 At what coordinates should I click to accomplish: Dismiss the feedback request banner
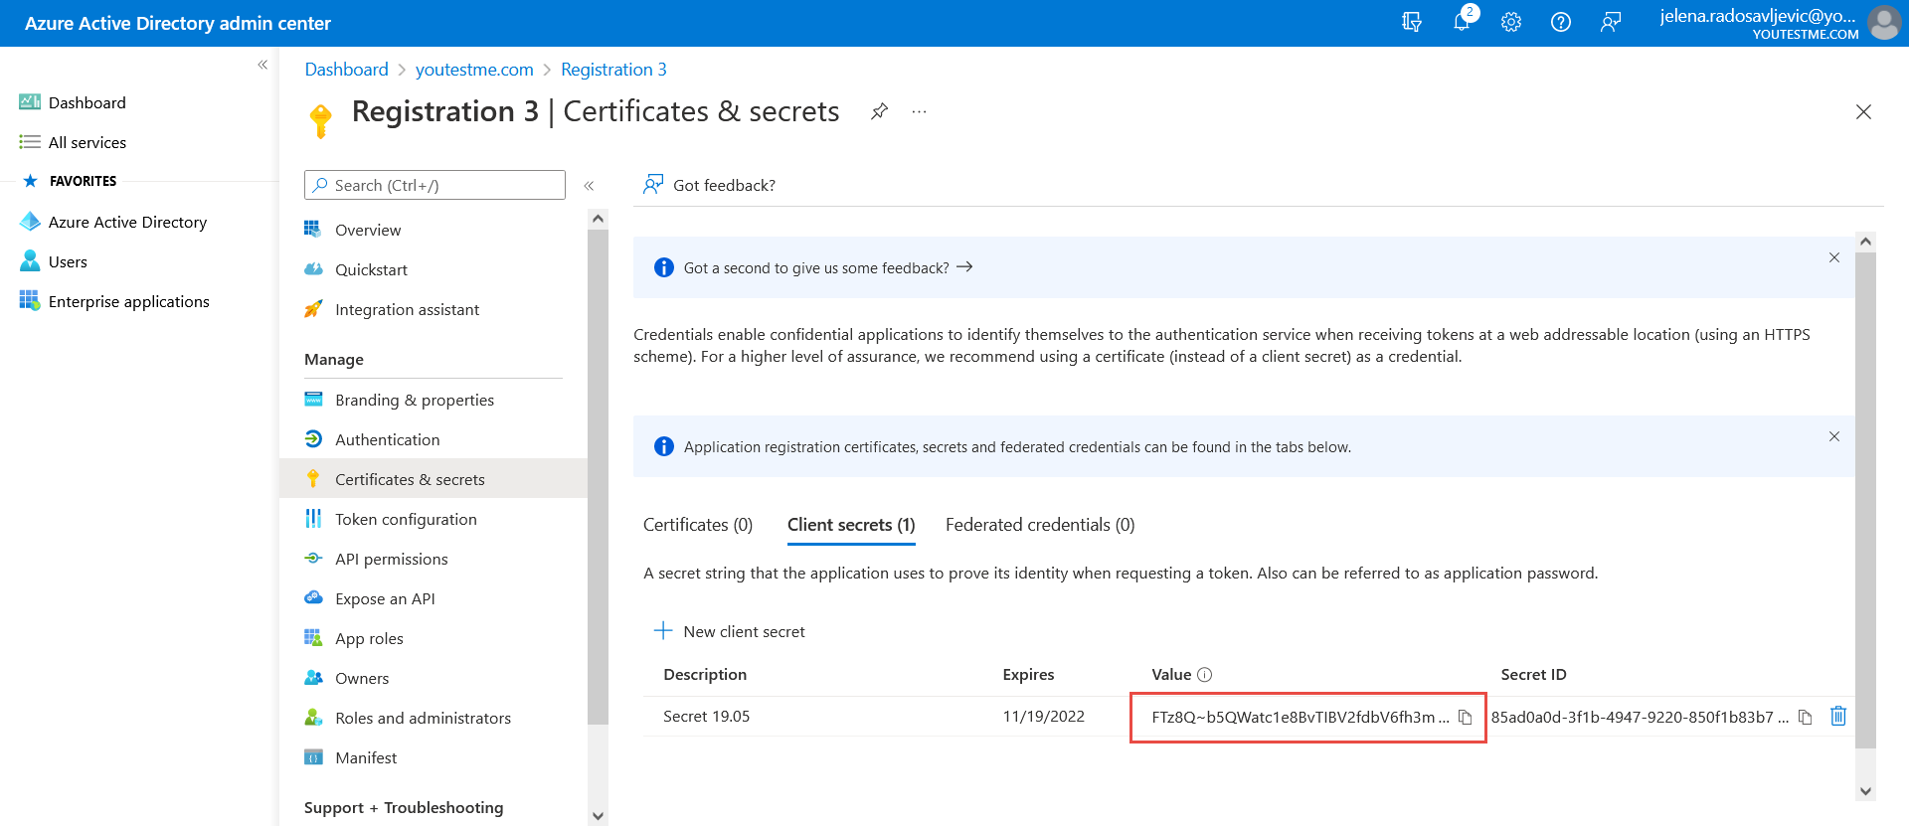click(1833, 258)
